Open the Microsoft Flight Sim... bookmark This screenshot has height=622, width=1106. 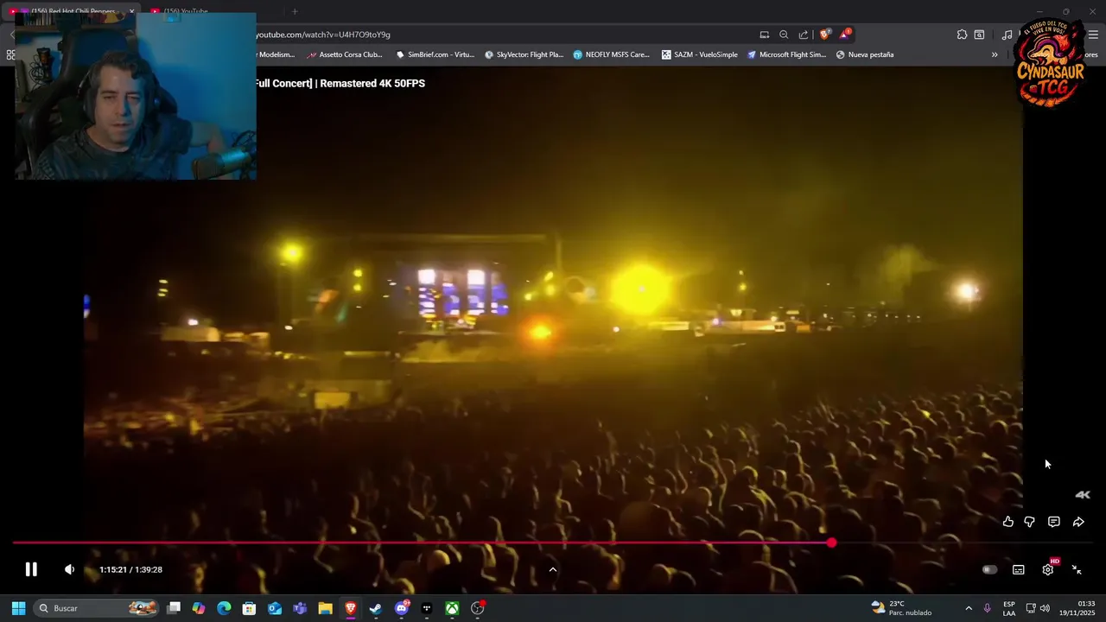pyautogui.click(x=787, y=54)
